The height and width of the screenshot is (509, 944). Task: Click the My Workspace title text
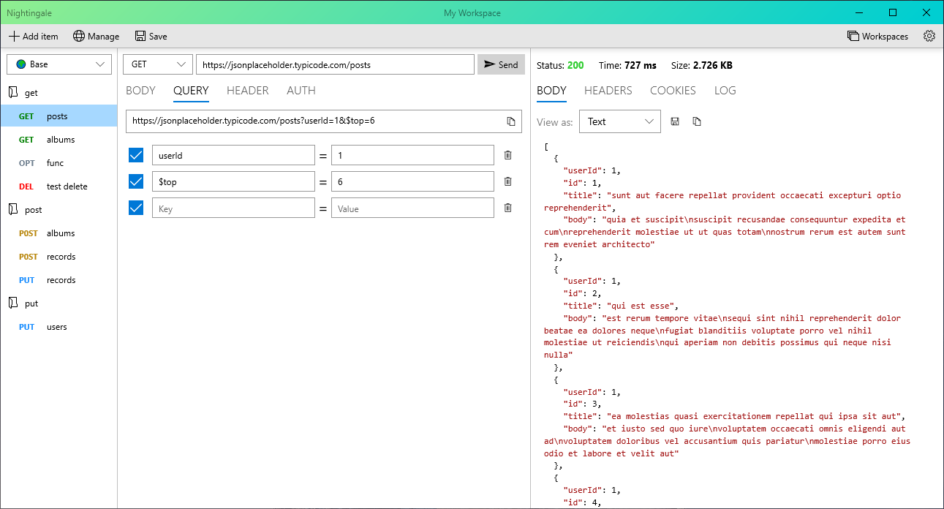pos(472,13)
